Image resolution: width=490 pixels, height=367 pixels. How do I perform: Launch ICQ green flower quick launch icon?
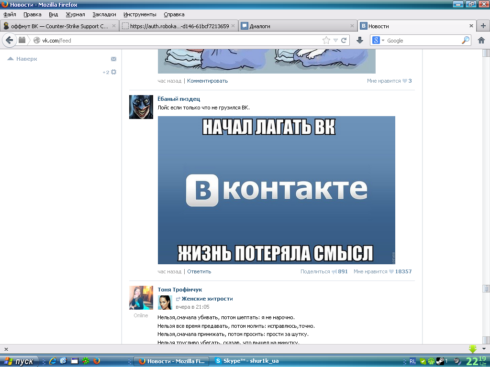pos(86,361)
